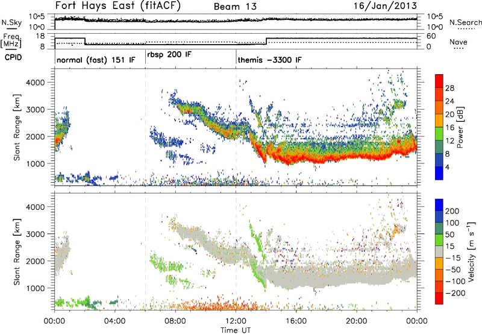Click the 'Time UT' axis label

coord(236,330)
